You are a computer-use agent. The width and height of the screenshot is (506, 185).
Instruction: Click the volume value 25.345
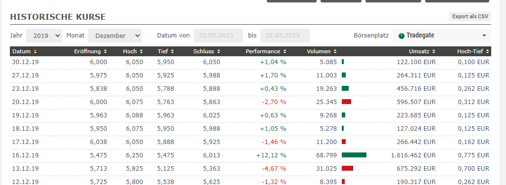point(326,102)
